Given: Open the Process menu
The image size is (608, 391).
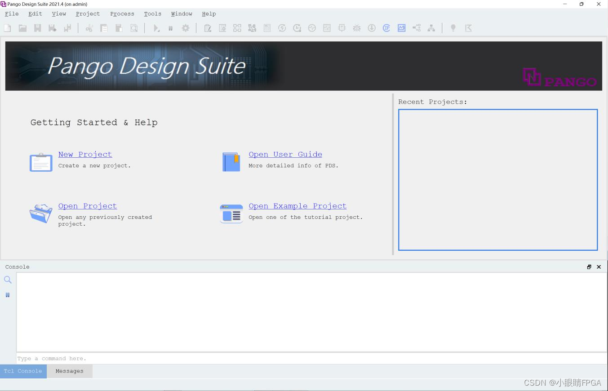Looking at the screenshot, I should pos(122,14).
